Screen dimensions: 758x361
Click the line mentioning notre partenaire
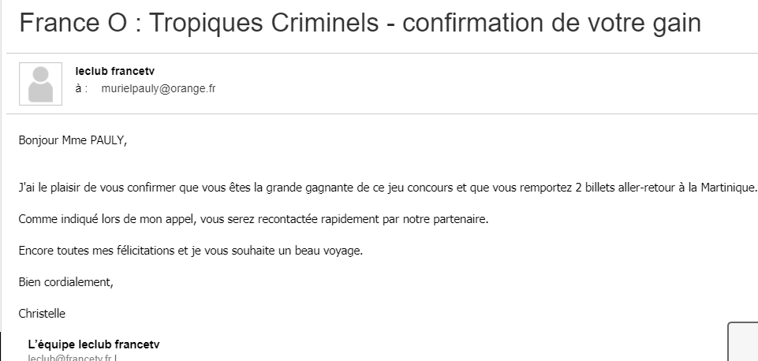pyautogui.click(x=253, y=219)
